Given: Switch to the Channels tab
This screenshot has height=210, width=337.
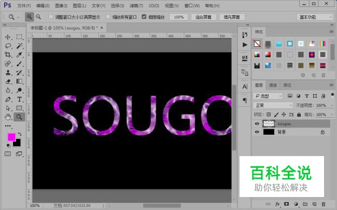Looking at the screenshot, I should click(273, 86).
